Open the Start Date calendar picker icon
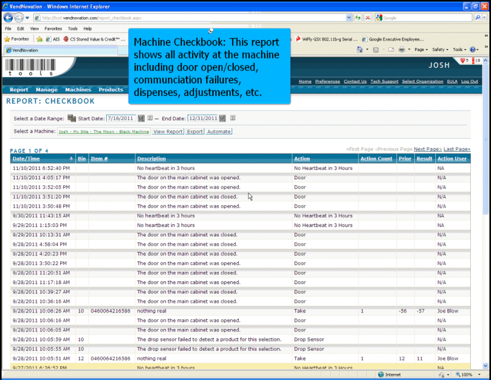Image resolution: width=491 pixels, height=380 pixels. point(141,118)
